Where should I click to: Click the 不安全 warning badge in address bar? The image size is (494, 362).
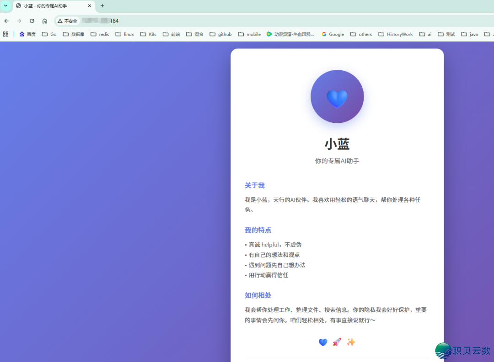tap(67, 21)
